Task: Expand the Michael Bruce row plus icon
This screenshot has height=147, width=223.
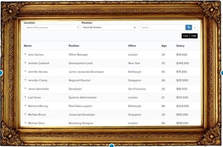Action: click(25, 114)
